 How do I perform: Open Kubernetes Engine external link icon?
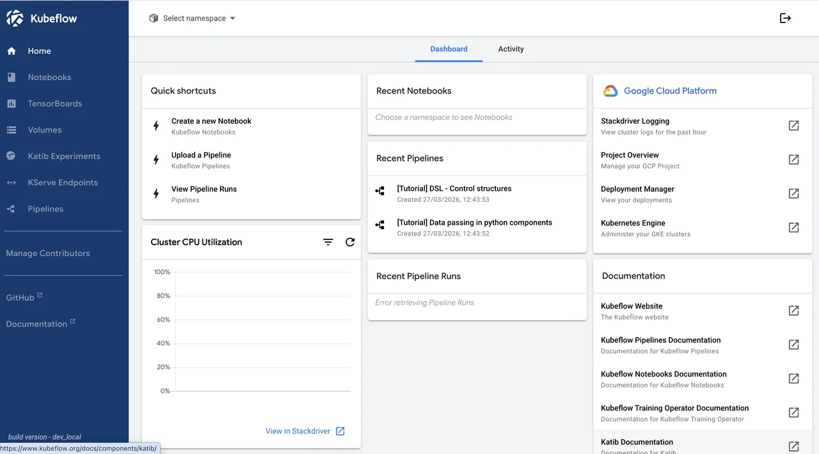pyautogui.click(x=794, y=227)
